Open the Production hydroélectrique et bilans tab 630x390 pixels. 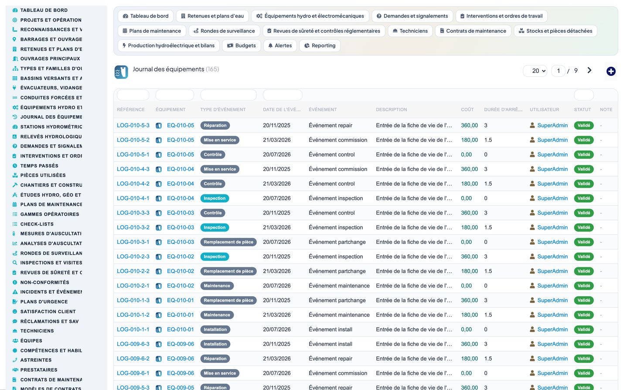[168, 46]
